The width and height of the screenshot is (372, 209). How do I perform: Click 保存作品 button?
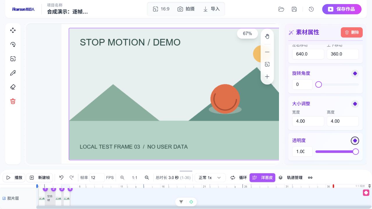[x=342, y=9]
